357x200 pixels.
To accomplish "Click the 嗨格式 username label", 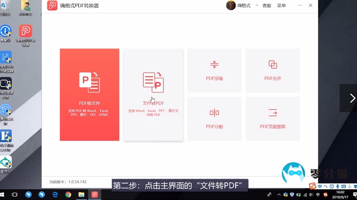I will 244,6.
